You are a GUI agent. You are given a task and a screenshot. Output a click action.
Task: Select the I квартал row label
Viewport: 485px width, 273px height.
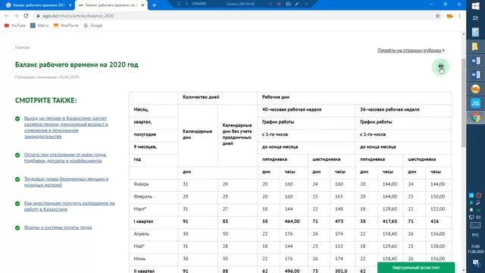pos(143,221)
